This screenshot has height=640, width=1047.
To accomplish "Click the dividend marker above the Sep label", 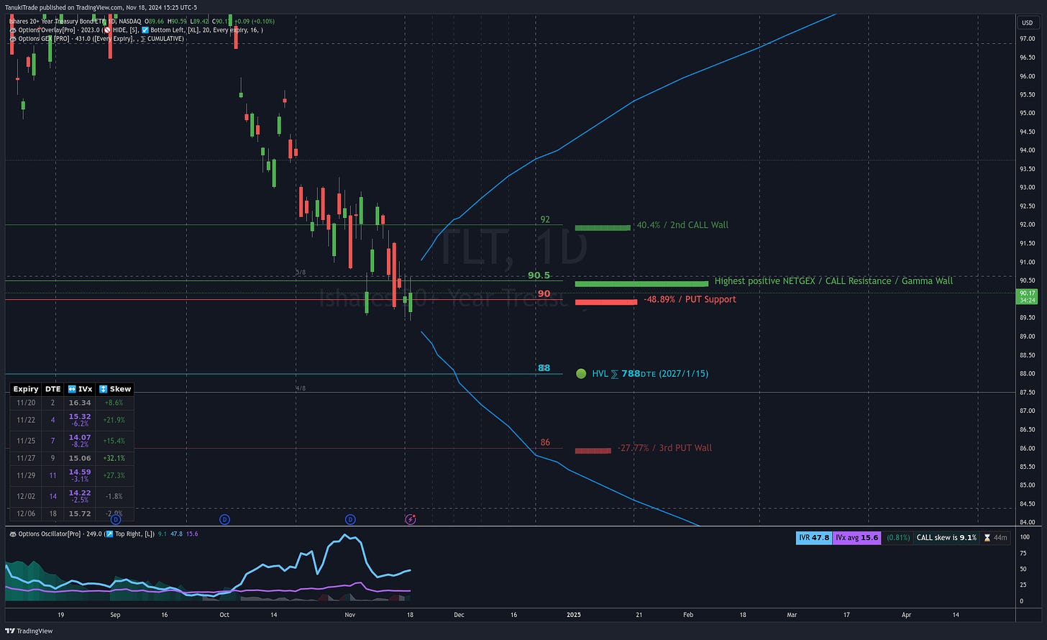I will click(x=116, y=519).
